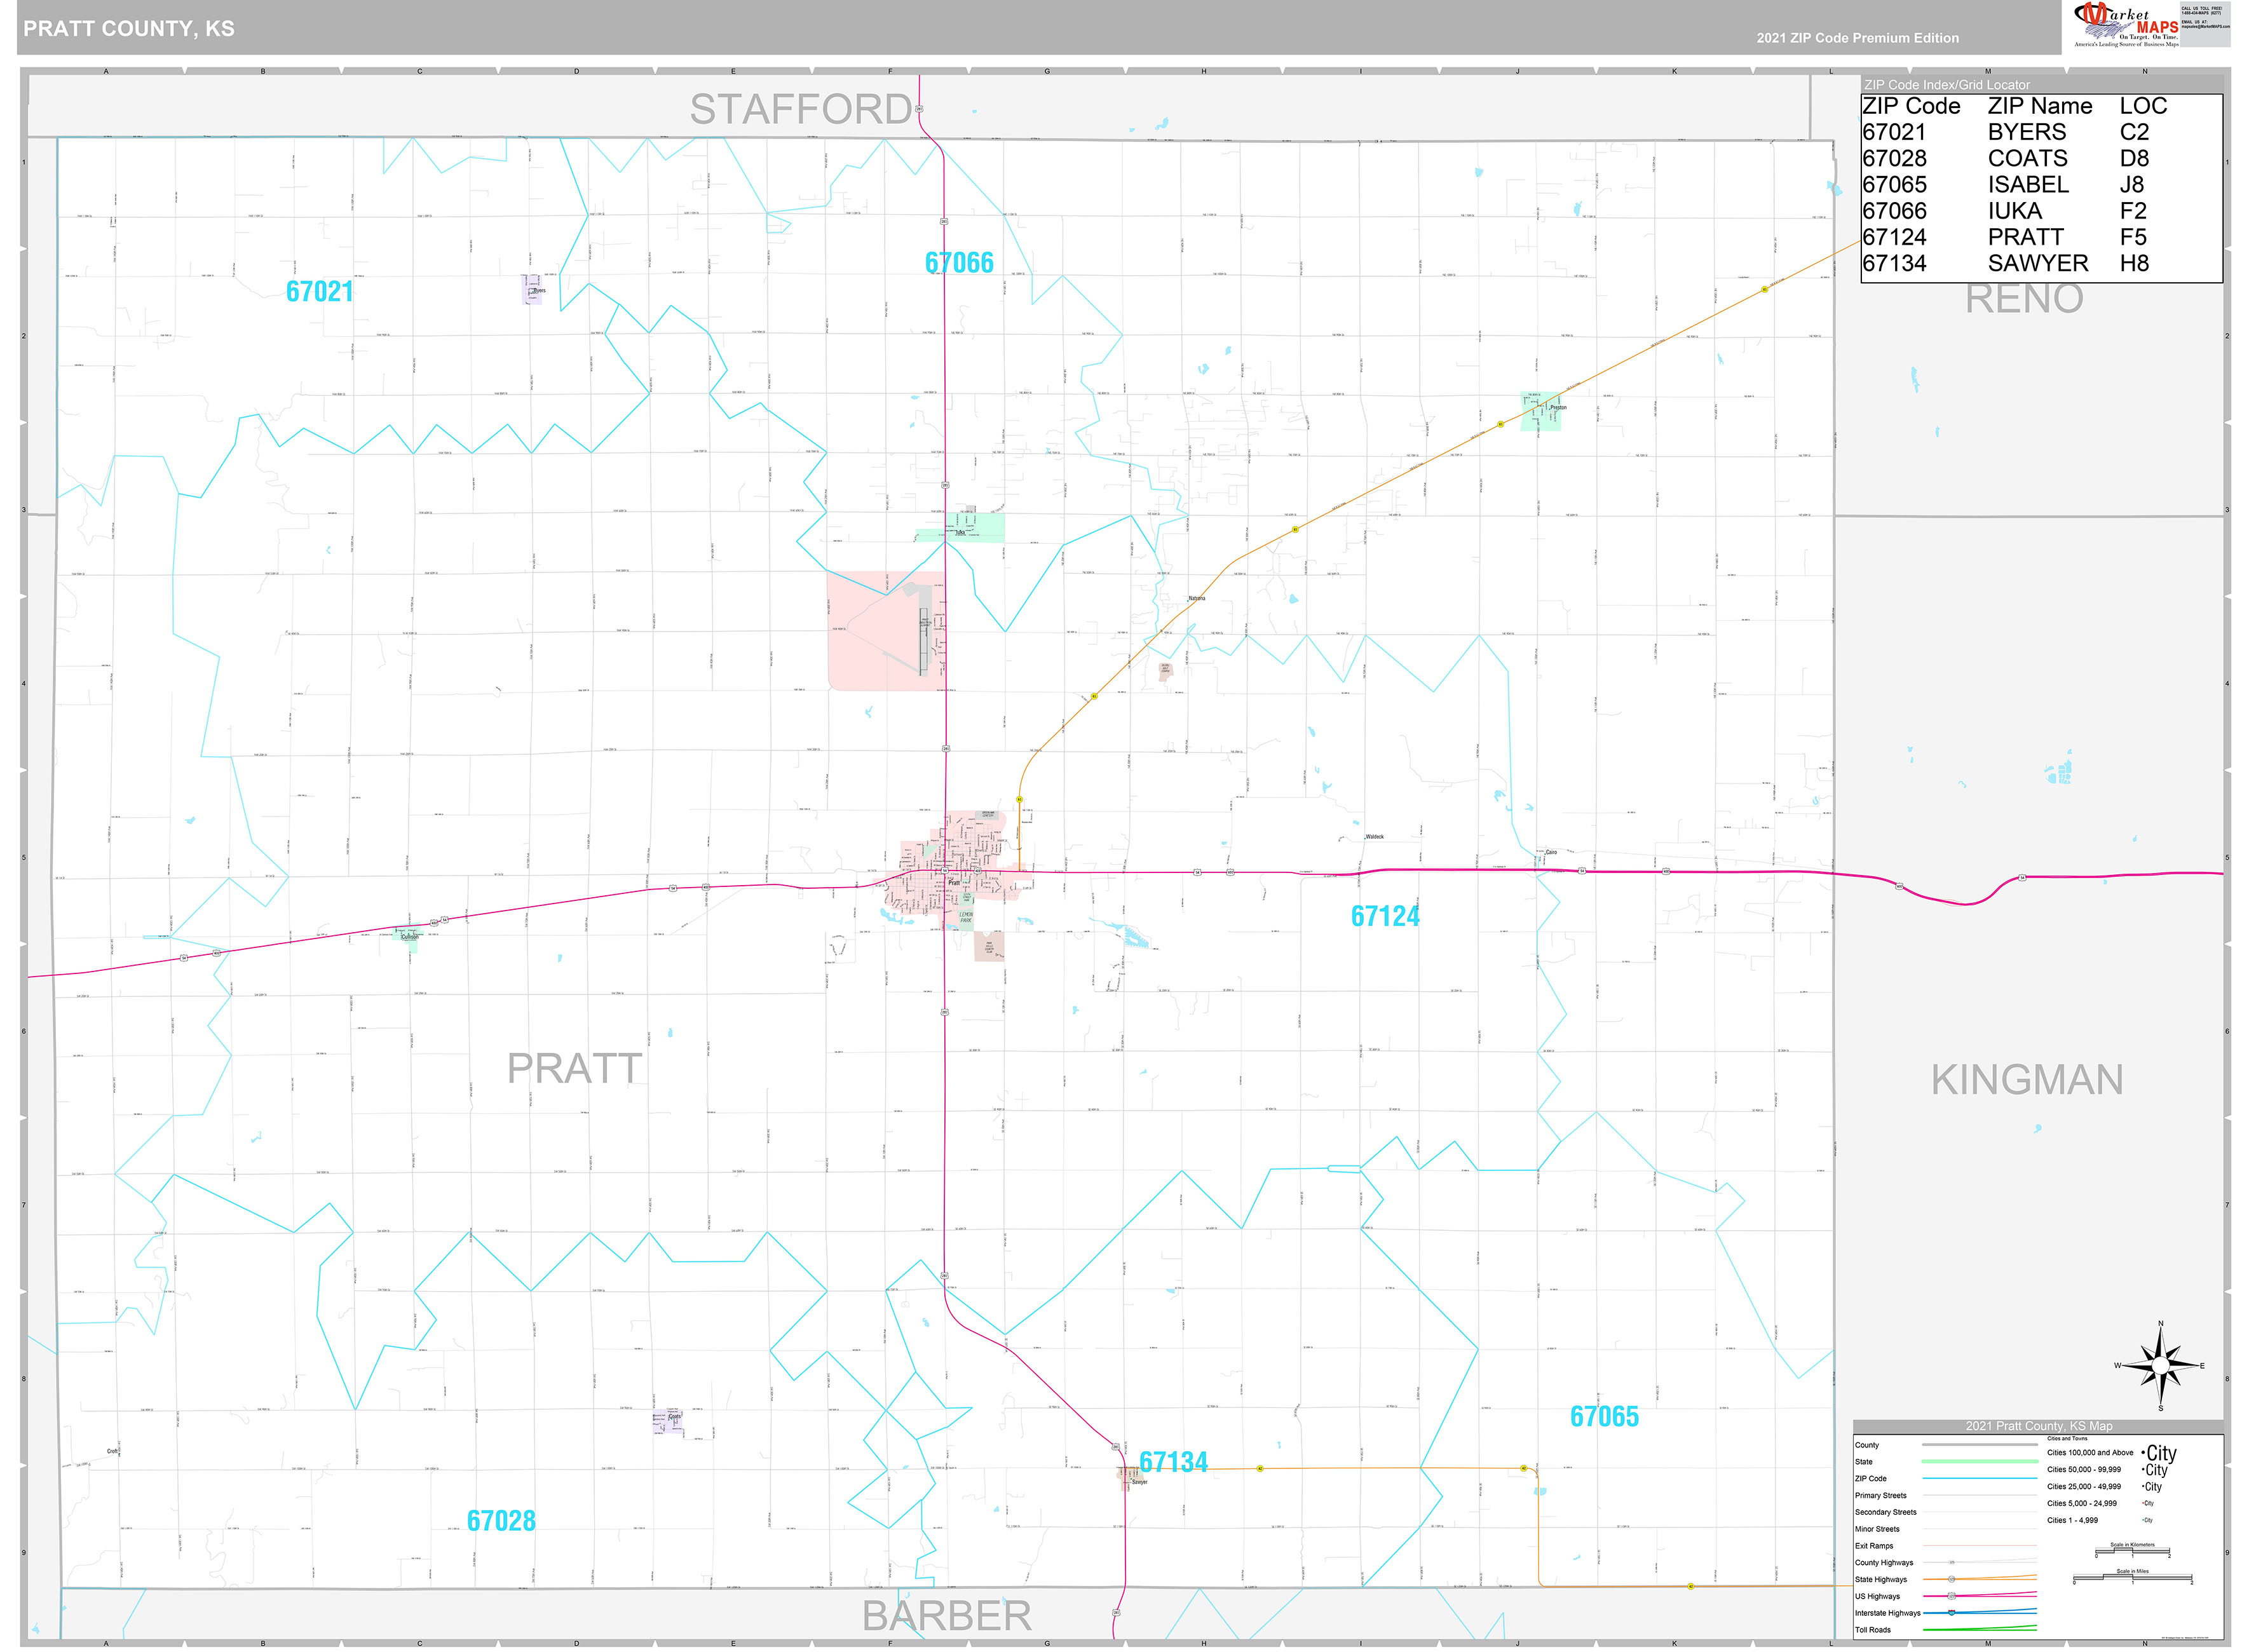Click the H8 location cell in index
Image resolution: width=2242 pixels, height=1652 pixels.
pyautogui.click(x=2134, y=263)
